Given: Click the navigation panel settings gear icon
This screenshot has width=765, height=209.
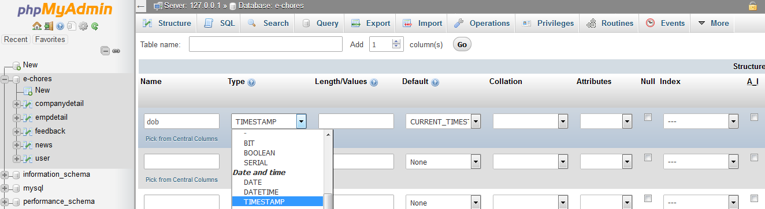Looking at the screenshot, I should click(83, 26).
